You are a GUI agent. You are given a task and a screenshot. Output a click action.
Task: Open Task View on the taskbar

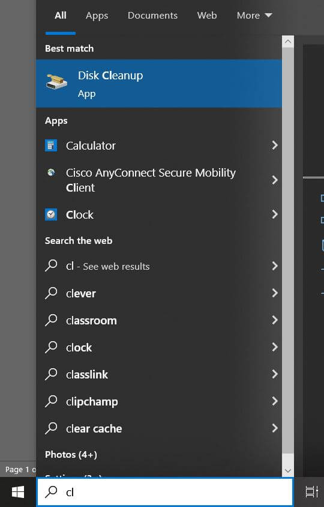coord(311,492)
